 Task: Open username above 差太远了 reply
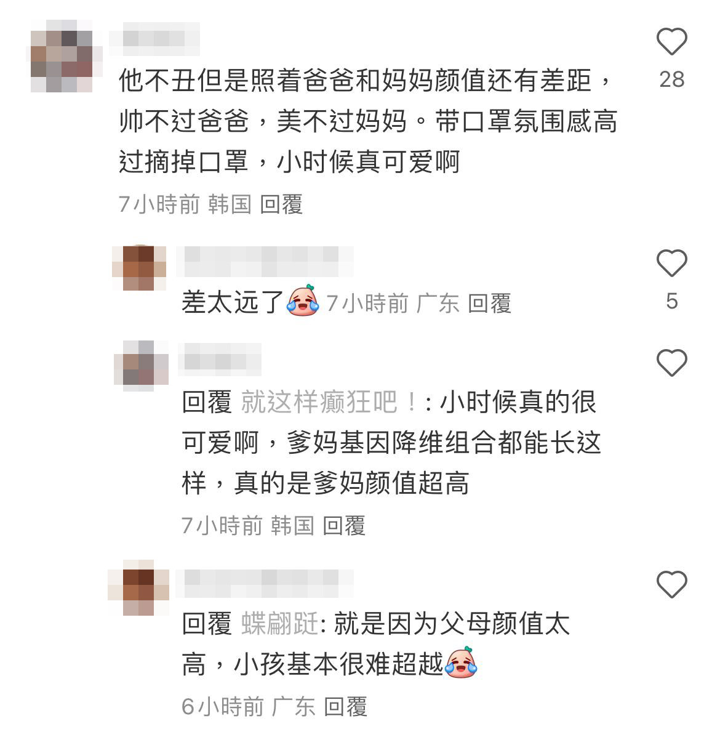[x=265, y=261]
